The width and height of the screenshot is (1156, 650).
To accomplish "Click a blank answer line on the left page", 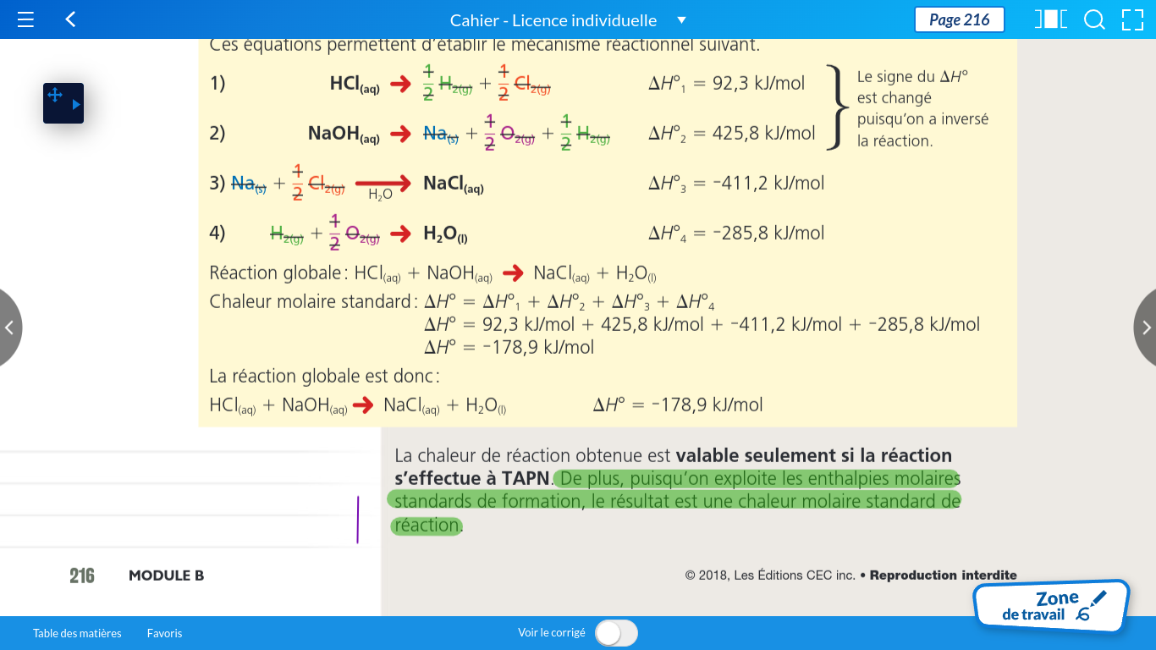I will (x=169, y=500).
